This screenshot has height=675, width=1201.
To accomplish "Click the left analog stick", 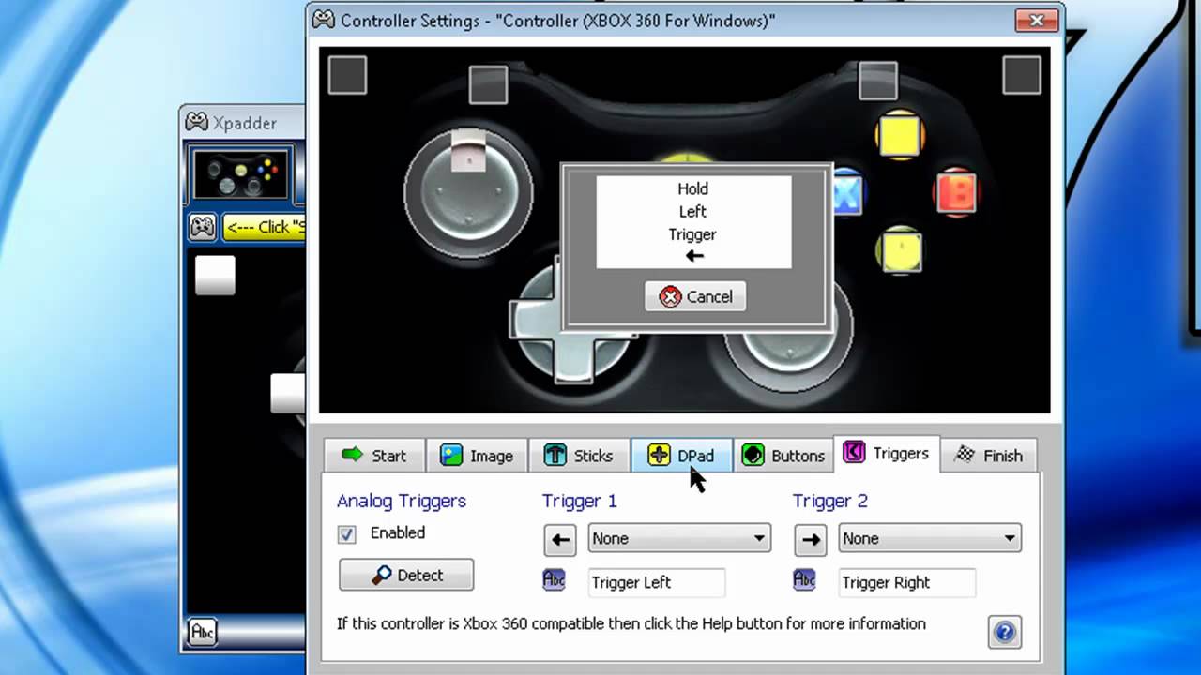I will tap(469, 193).
